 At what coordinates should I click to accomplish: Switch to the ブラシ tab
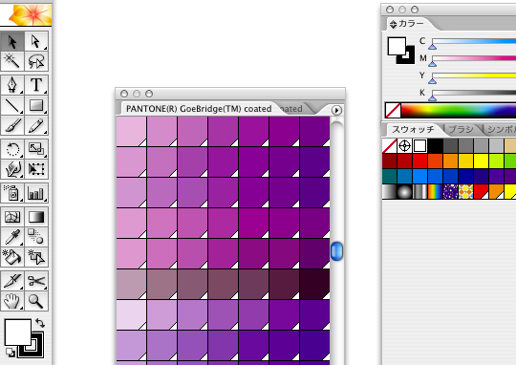(461, 129)
